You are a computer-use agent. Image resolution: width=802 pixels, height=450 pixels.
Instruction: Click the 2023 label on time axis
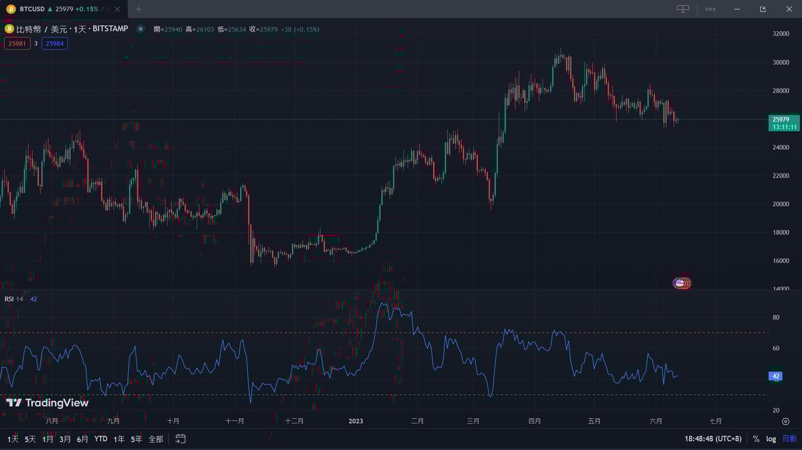[356, 421]
